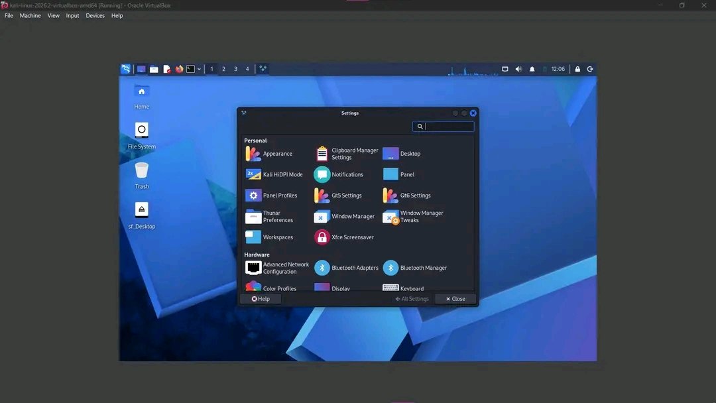Open Thunar Preferences
Screen dimensions: 716x403
click(269, 216)
